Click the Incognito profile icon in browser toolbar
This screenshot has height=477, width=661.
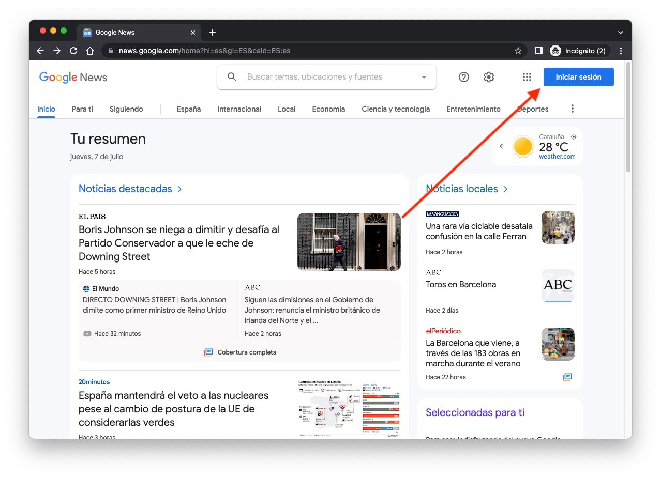(x=555, y=51)
